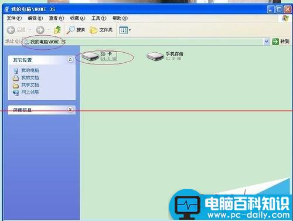293x221 pixels.
Task: Expand the address bar dropdown
Action: coord(266,42)
